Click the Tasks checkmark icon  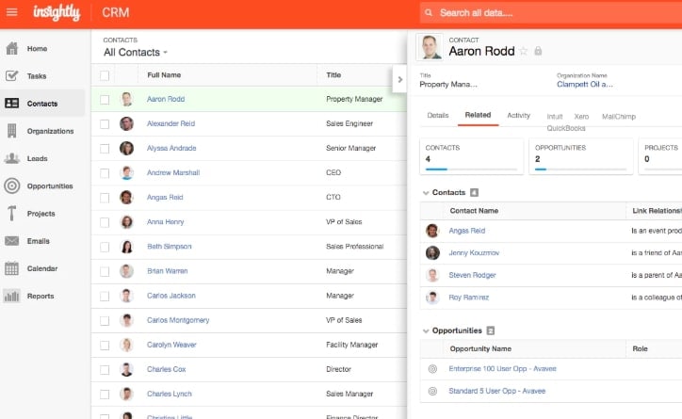click(11, 75)
